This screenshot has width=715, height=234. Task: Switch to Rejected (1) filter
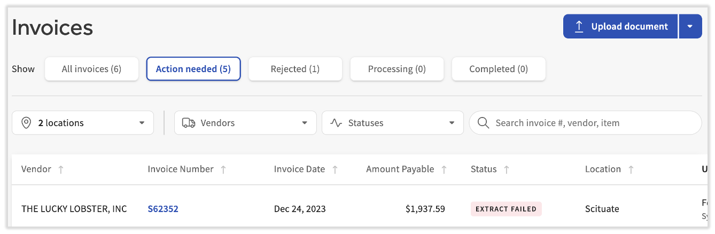coord(295,69)
